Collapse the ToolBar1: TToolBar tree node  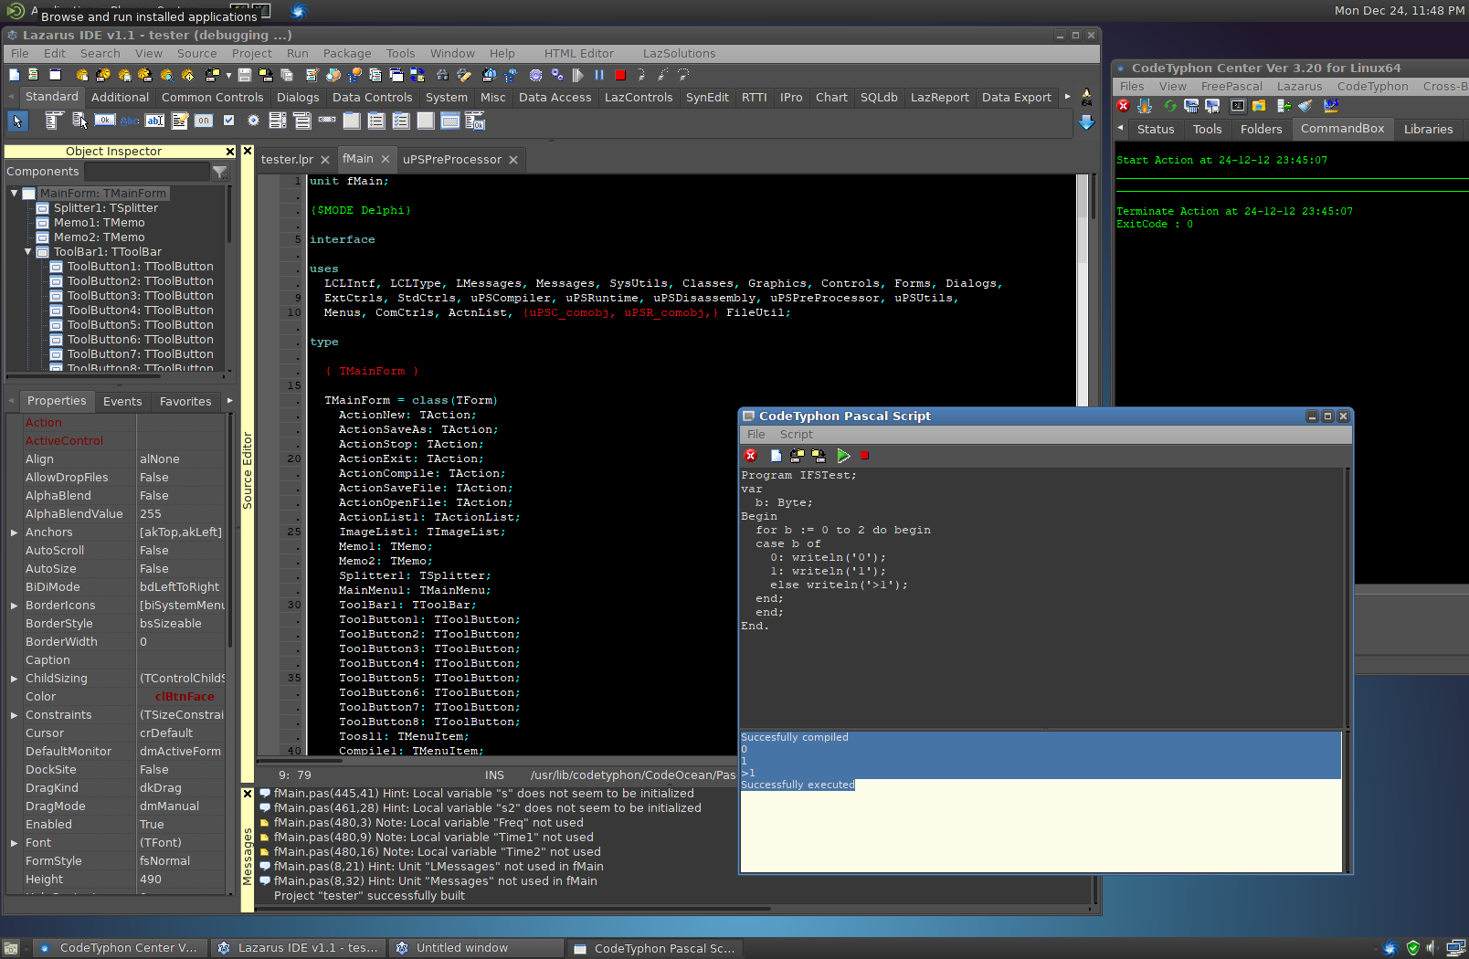28,252
